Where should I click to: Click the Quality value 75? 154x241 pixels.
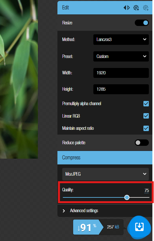pos(147,190)
